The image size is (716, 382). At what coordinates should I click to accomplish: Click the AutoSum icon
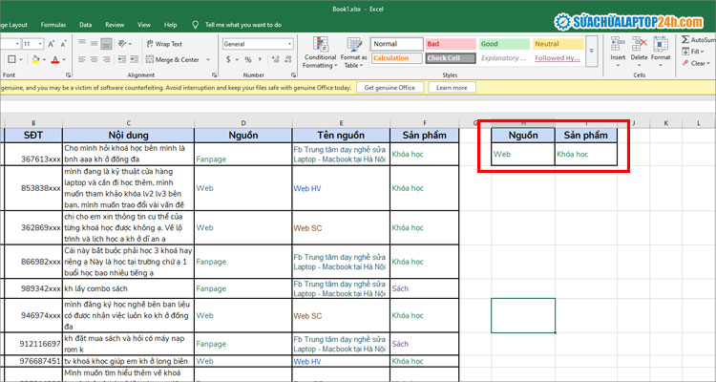[685, 40]
